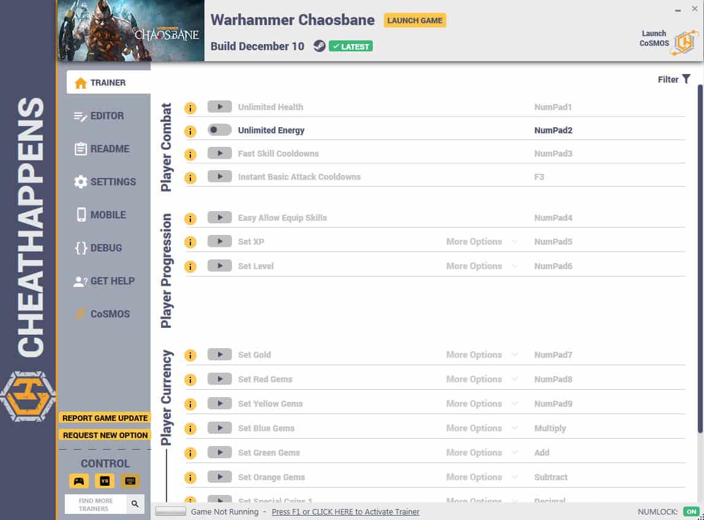Image resolution: width=704 pixels, height=520 pixels.
Task: Click info icon for Instant Basic Attack Cooldowns
Action: (190, 178)
